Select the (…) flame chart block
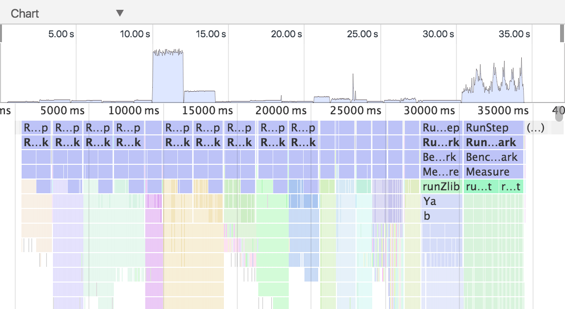 click(536, 128)
